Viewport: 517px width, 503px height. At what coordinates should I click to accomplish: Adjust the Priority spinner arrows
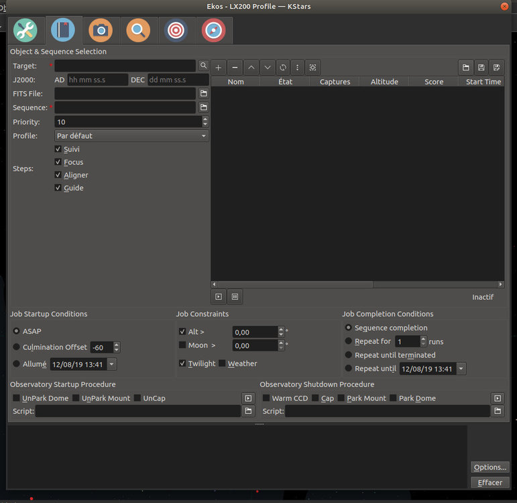pyautogui.click(x=205, y=121)
